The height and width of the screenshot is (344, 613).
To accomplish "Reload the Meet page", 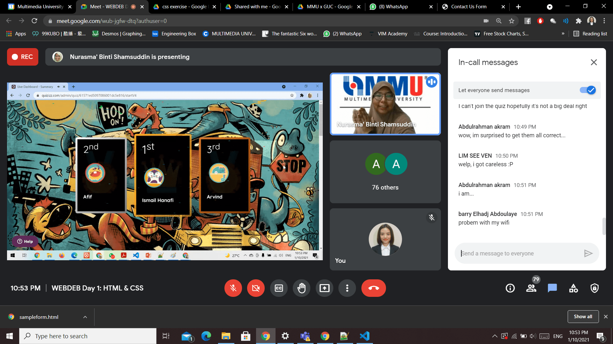I will (34, 21).
